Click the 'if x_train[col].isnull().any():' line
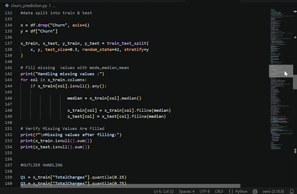Viewport: 297px width, 194px height. 69,86
